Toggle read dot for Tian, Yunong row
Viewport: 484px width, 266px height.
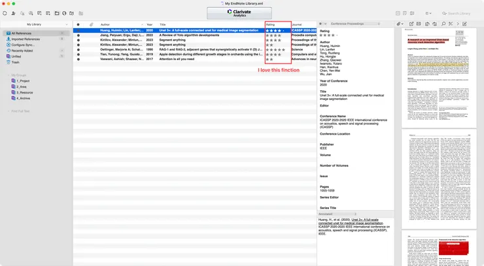click(x=78, y=54)
